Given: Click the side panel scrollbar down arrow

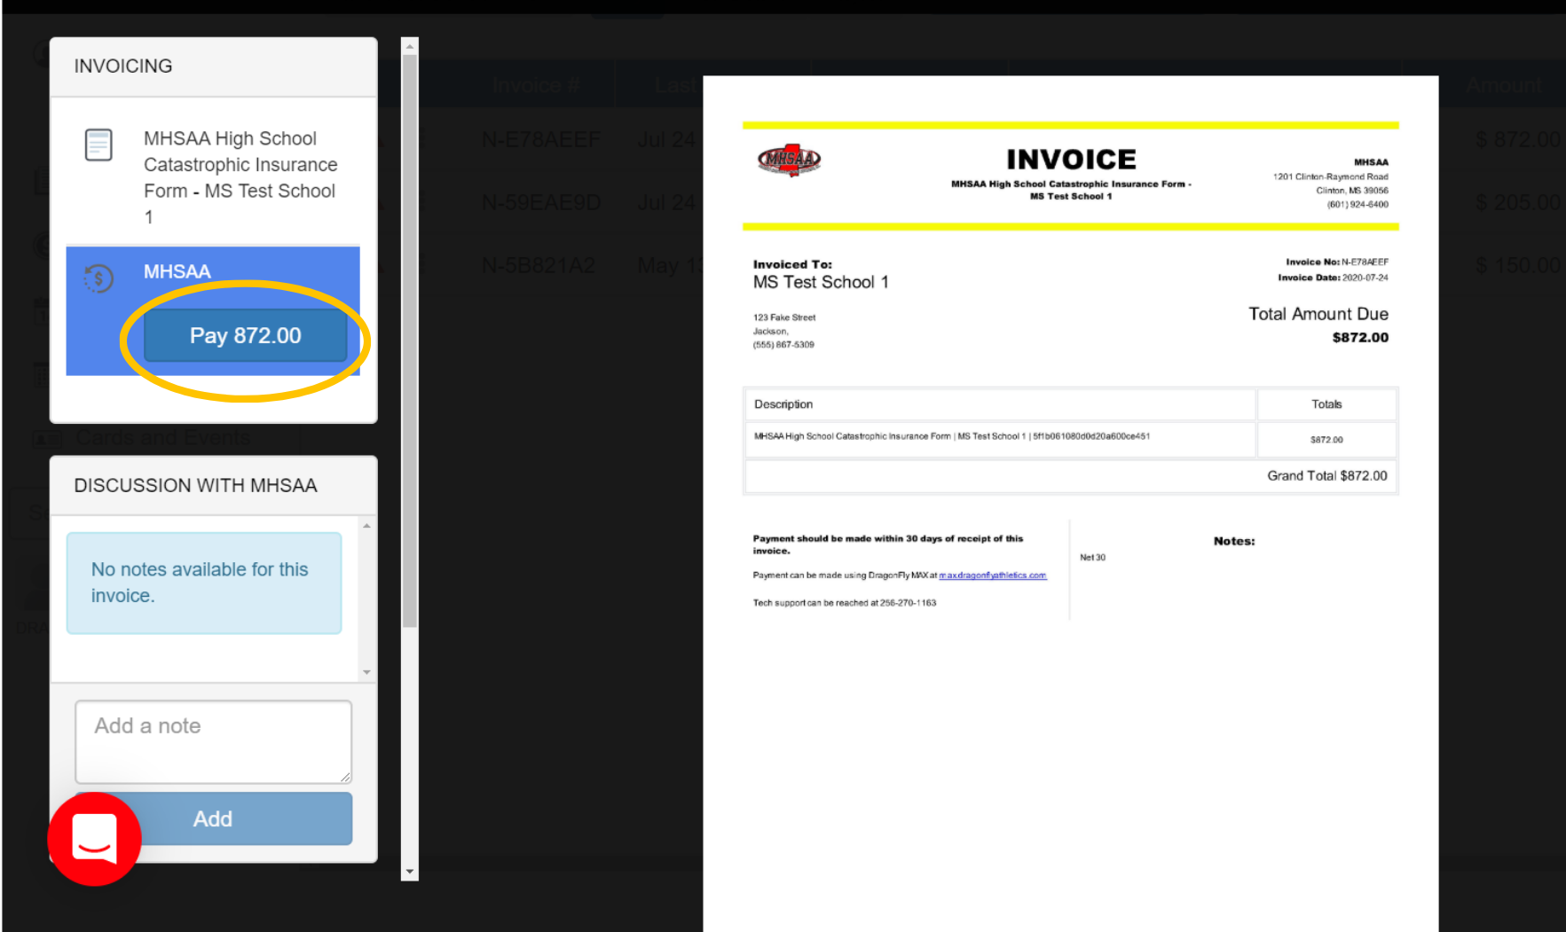Looking at the screenshot, I should tap(409, 872).
